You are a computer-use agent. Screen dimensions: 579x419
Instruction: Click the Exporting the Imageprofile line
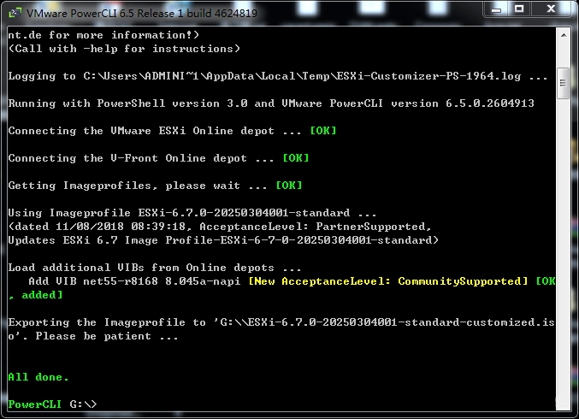[x=171, y=322]
